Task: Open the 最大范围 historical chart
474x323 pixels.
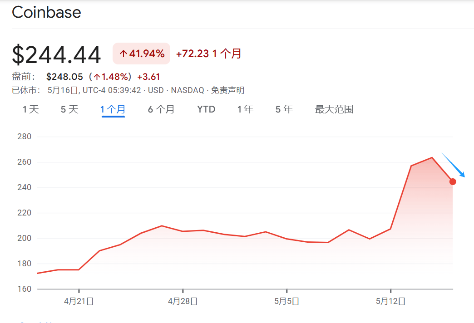Action: pos(334,109)
